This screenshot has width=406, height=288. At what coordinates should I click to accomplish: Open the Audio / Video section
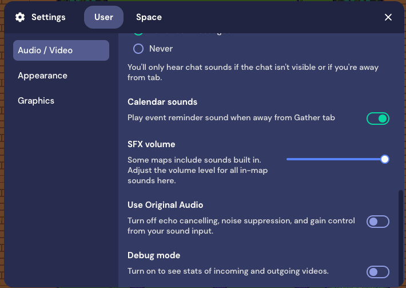[61, 50]
